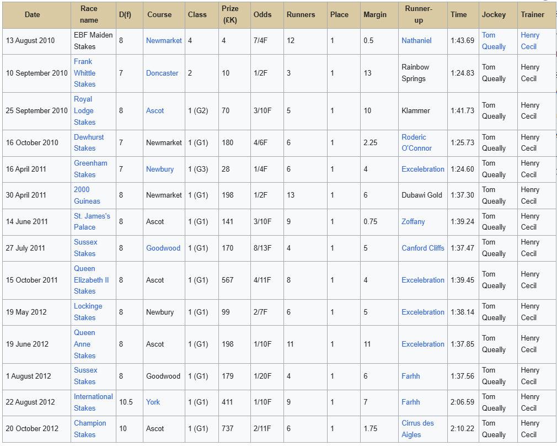Click the Runners column header
The width and height of the screenshot is (557, 446).
[306, 14]
